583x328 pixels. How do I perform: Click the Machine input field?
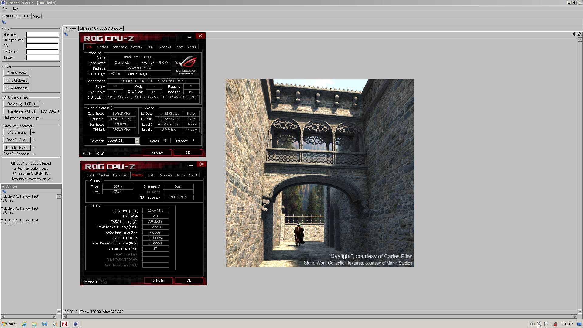[x=42, y=34]
